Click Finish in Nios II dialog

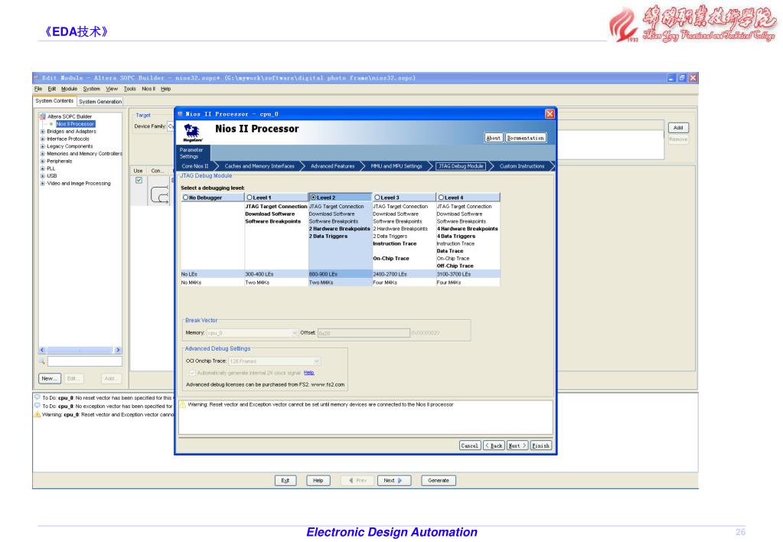coord(540,446)
